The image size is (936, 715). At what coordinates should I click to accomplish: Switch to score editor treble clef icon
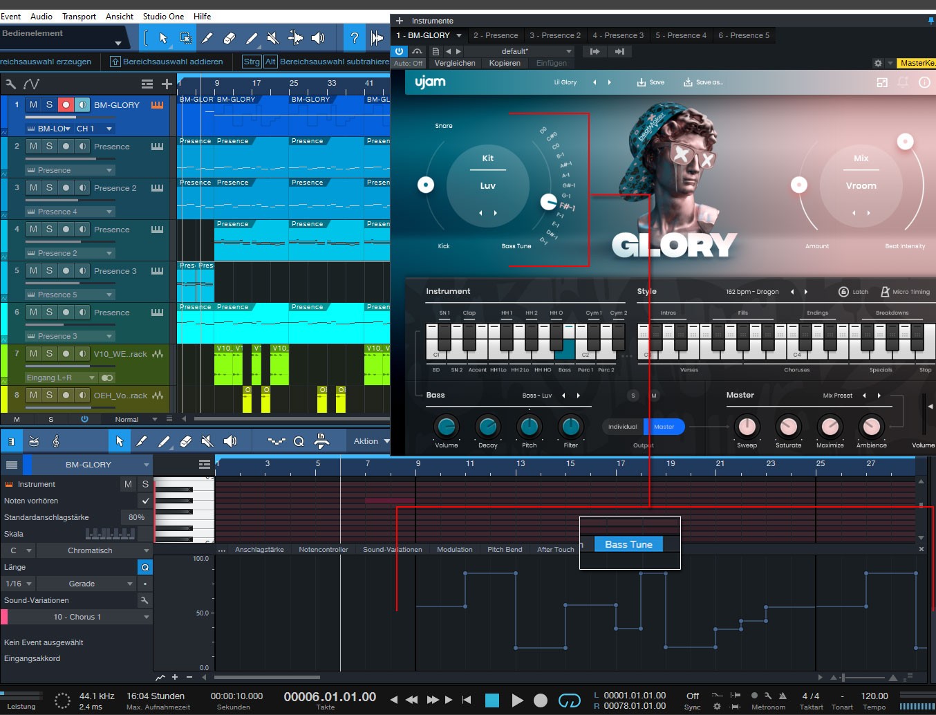click(56, 441)
